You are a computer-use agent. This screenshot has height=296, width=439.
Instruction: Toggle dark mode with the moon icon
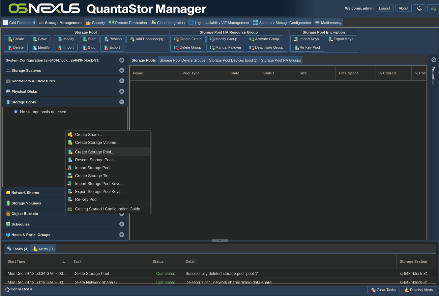coord(420,9)
